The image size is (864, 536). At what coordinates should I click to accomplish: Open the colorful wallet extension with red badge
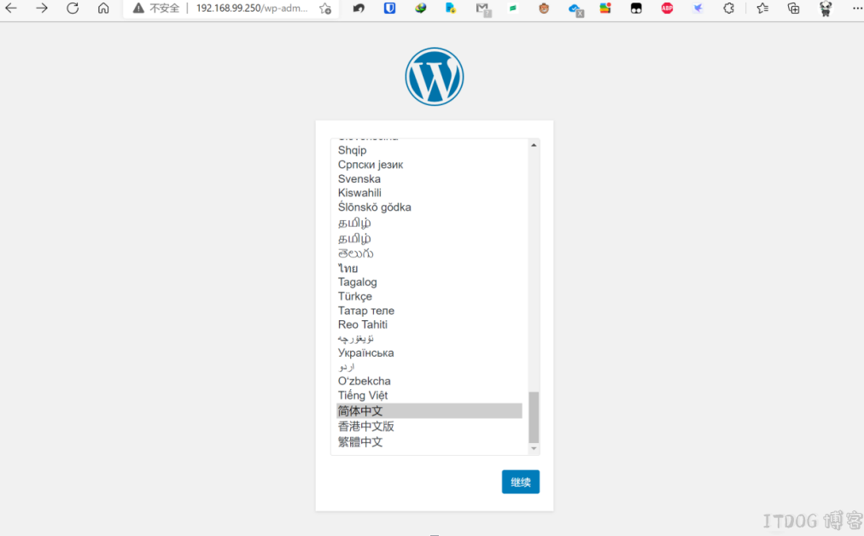tap(605, 9)
